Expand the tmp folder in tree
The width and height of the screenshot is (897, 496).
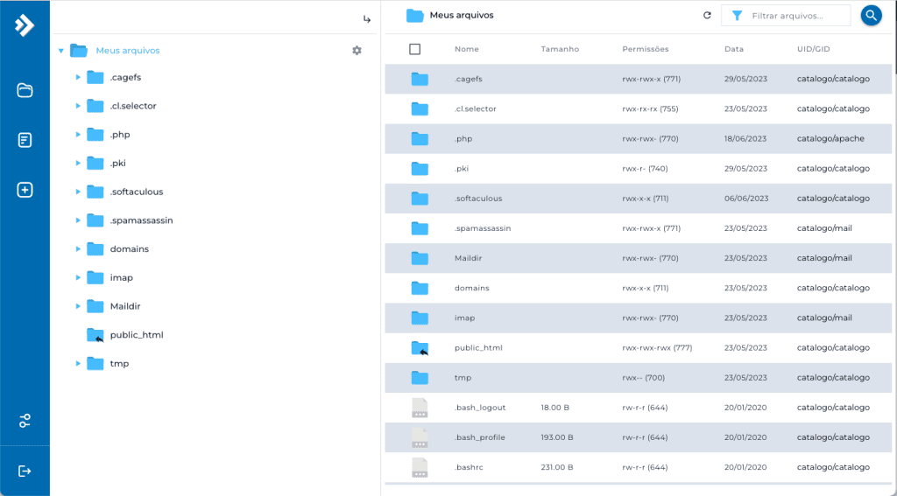pyautogui.click(x=78, y=363)
